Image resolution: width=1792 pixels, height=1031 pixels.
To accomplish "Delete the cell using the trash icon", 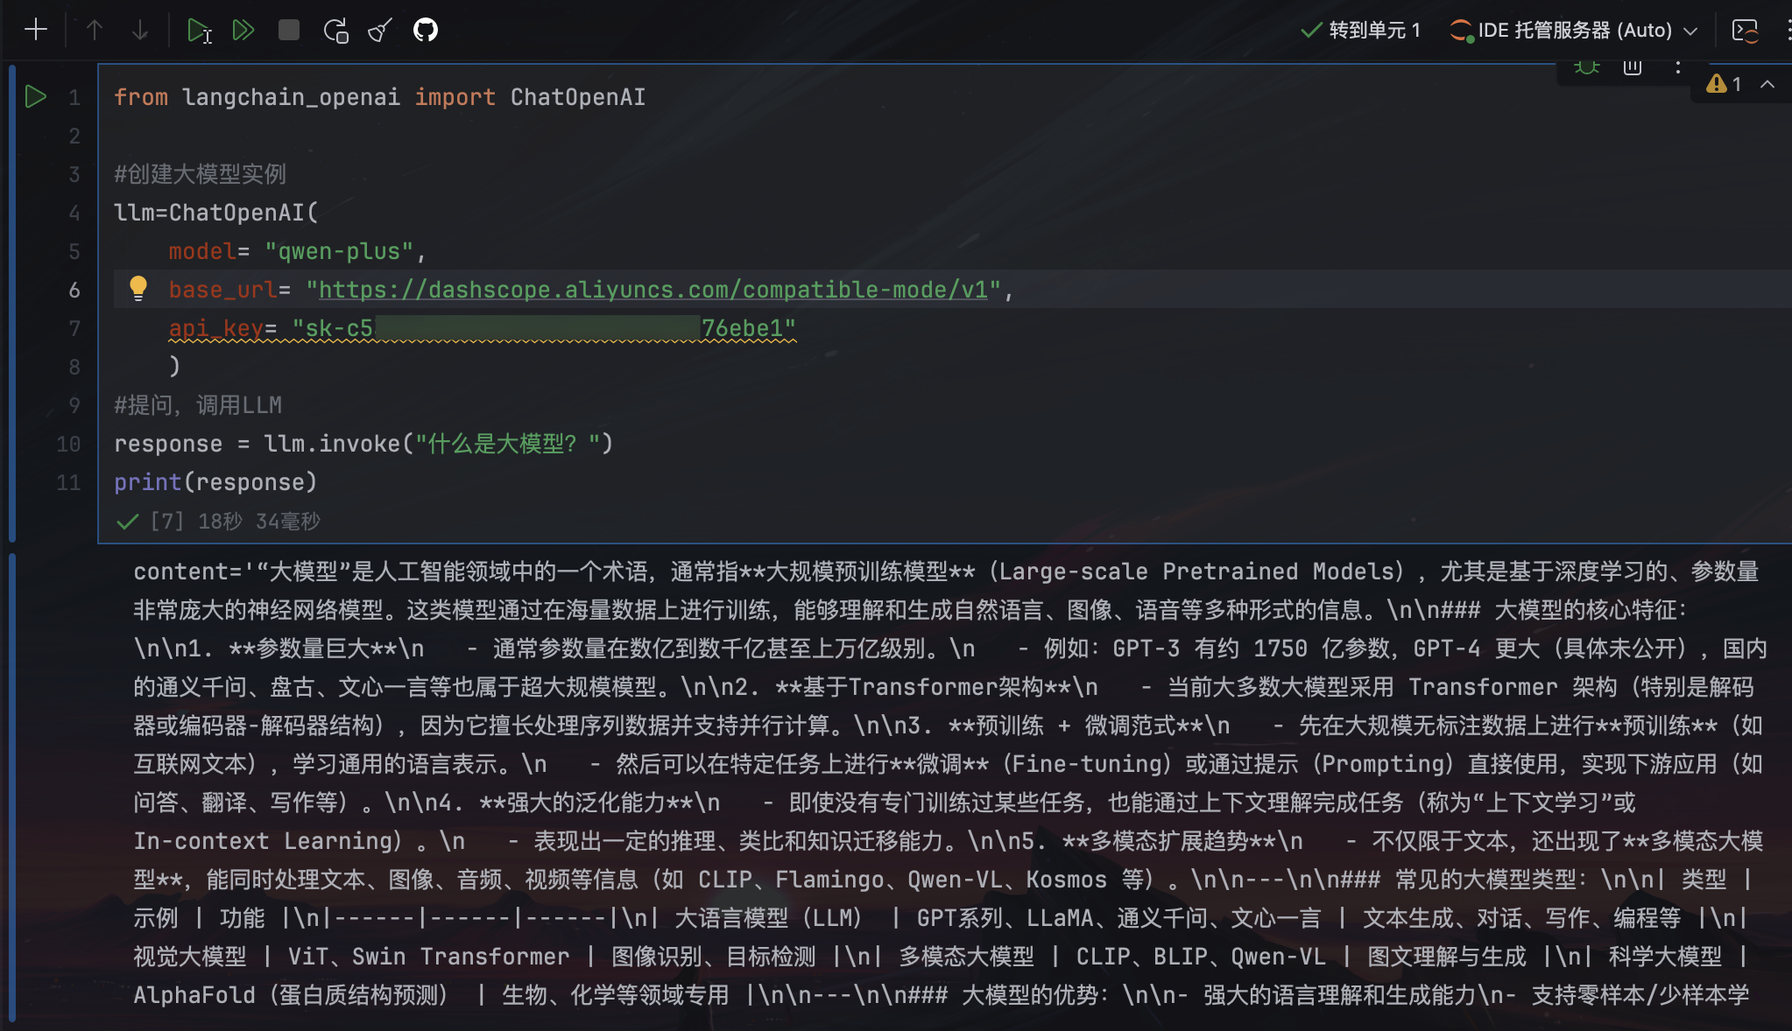I will click(1632, 67).
